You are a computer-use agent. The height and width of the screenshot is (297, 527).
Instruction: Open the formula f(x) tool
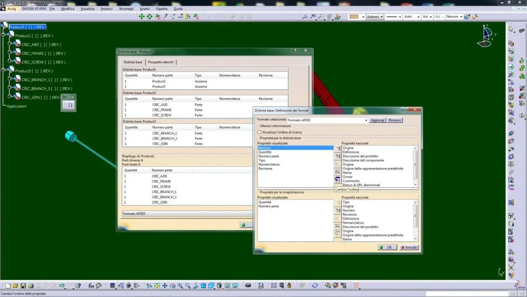[x=91, y=286]
